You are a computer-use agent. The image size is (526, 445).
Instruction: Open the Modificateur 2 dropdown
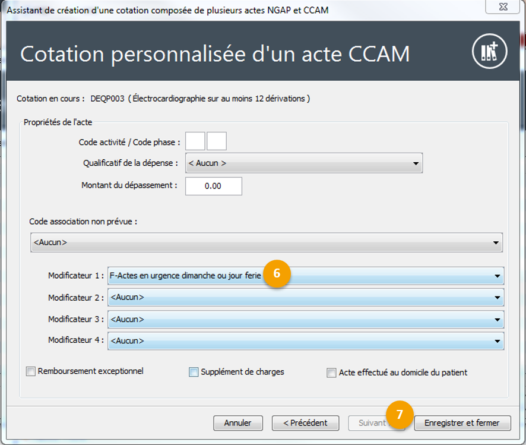coord(305,298)
